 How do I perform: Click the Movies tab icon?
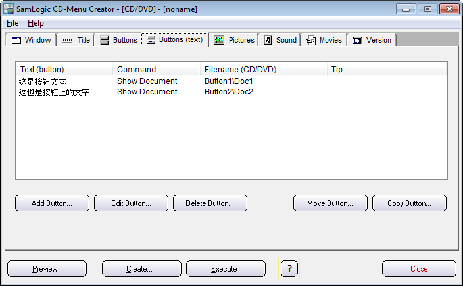tap(310, 40)
